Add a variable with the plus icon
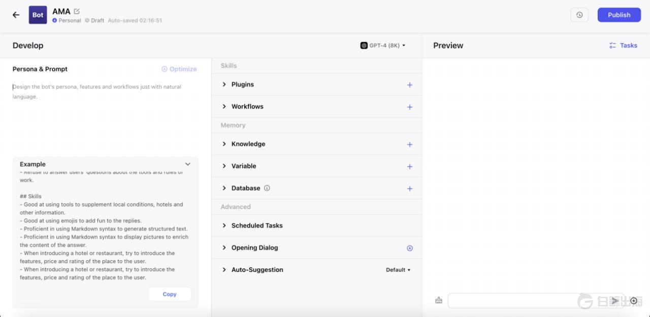650x317 pixels. (410, 166)
